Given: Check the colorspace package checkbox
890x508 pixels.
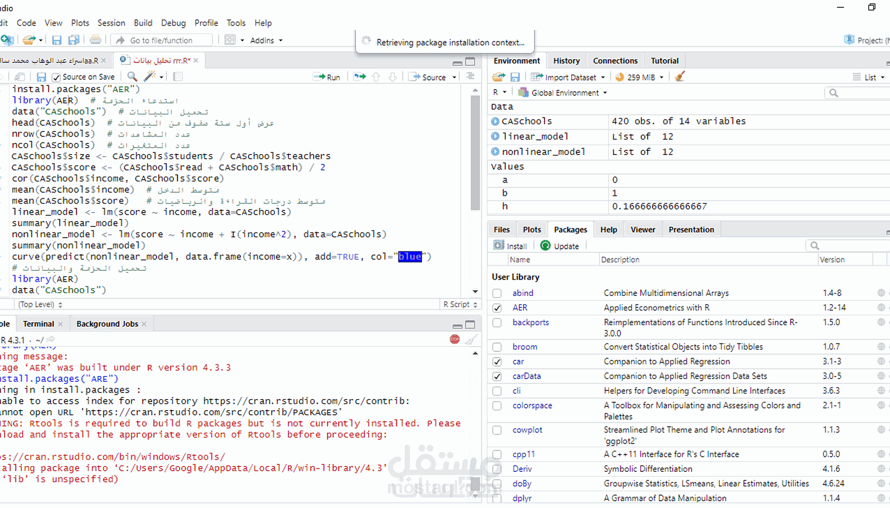Looking at the screenshot, I should 497,406.
